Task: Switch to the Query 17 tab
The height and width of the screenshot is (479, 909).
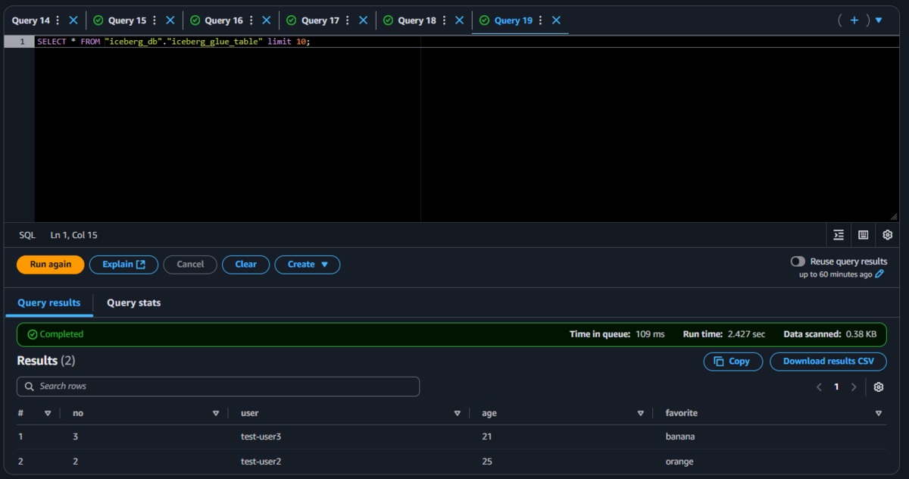Action: point(320,20)
